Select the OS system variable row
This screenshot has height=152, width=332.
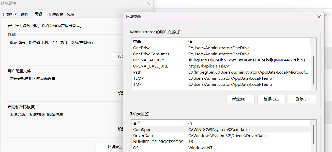pyautogui.click(x=221, y=148)
